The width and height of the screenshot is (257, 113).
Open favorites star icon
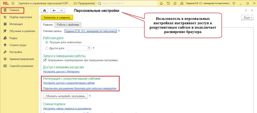175,3
